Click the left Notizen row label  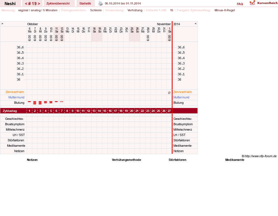(19, 151)
